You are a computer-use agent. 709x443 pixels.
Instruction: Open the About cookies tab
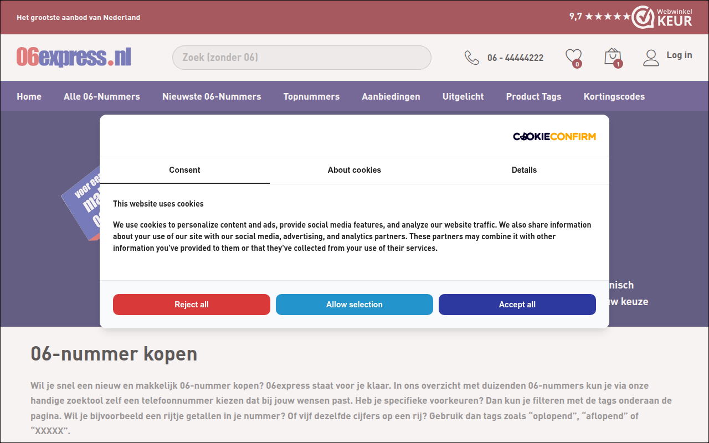[354, 170]
